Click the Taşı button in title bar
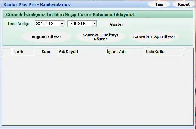196x129 pixels. (159, 4)
